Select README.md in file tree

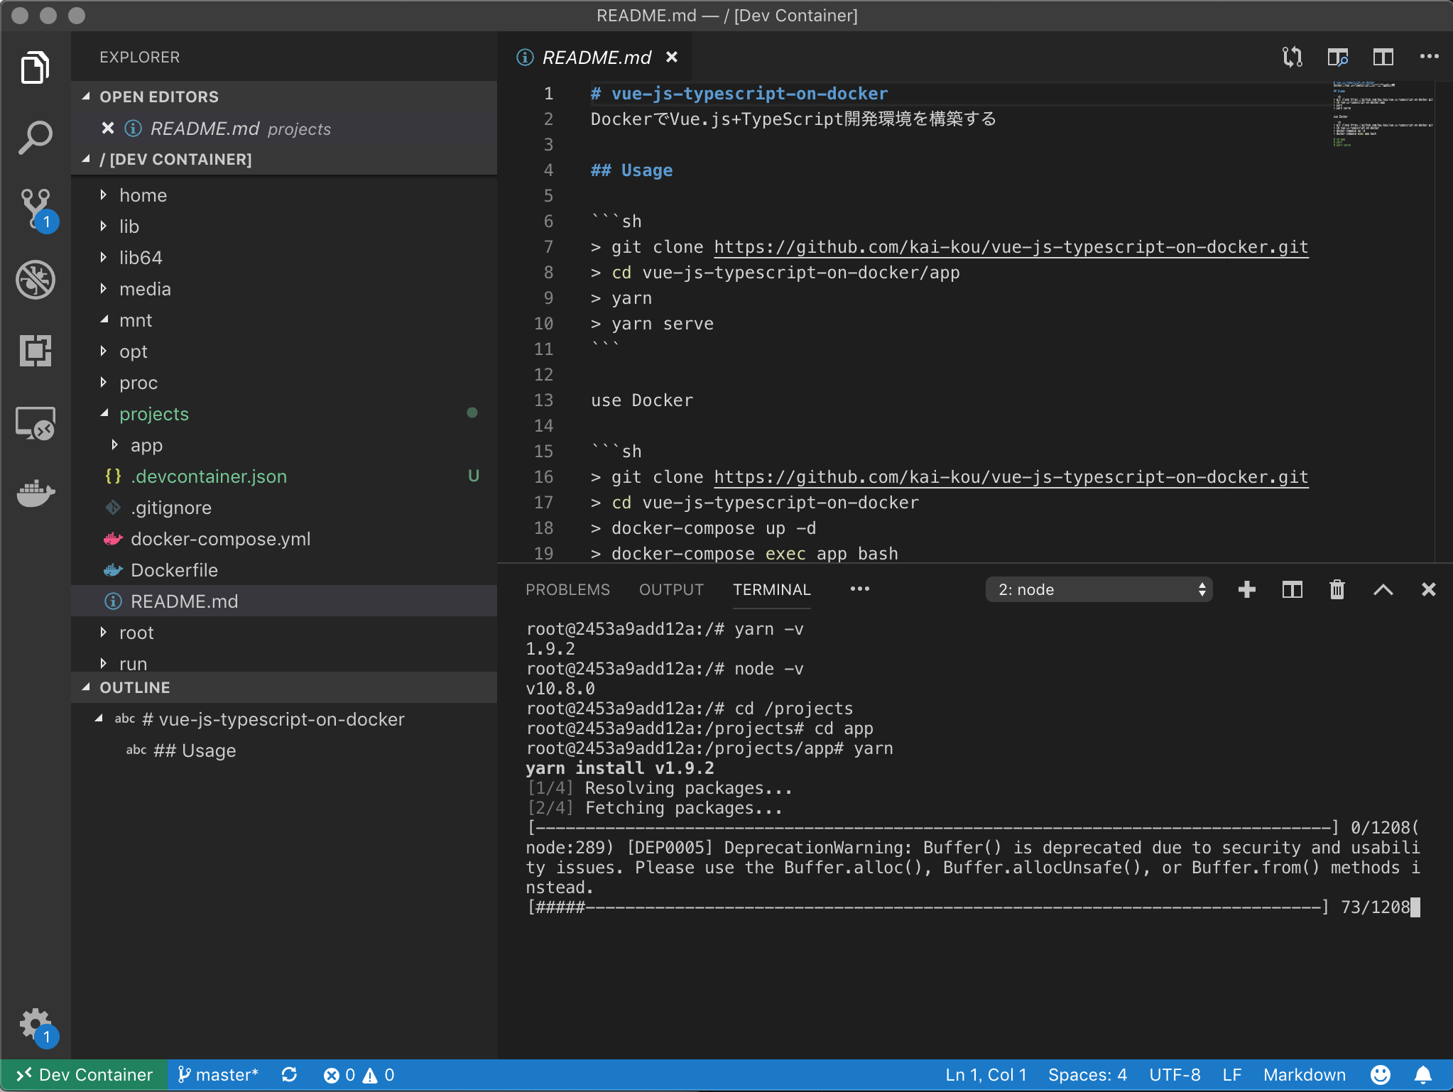coord(284,601)
